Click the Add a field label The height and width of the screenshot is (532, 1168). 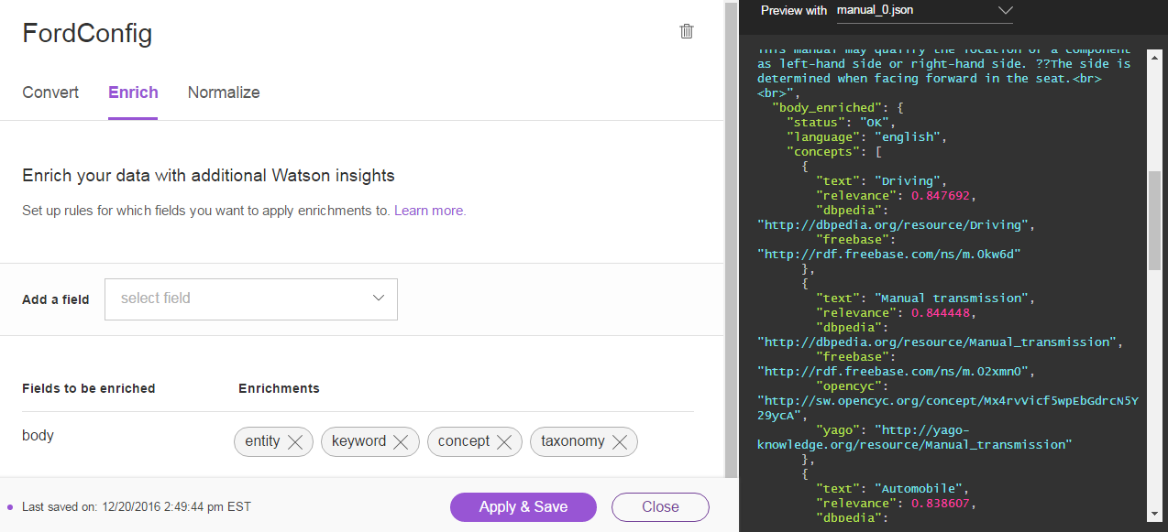(56, 299)
